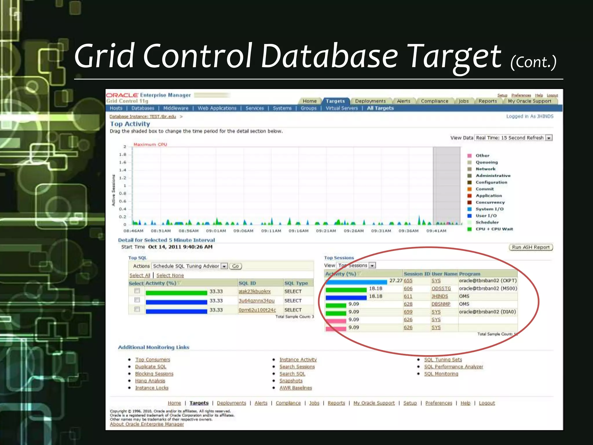Open the Snapshots link
The width and height of the screenshot is (593, 445).
291,381
